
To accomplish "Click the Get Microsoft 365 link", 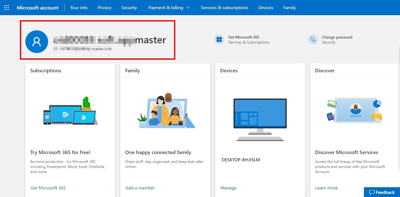I will (48, 188).
